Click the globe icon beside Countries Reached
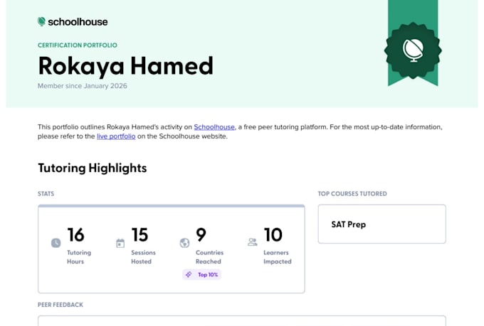 coord(184,243)
